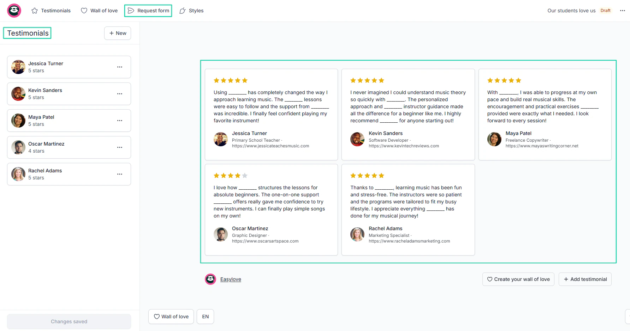Click Maya Patel's avatar in the sidebar list
Screen dimensions: 630x331
pyautogui.click(x=18, y=121)
